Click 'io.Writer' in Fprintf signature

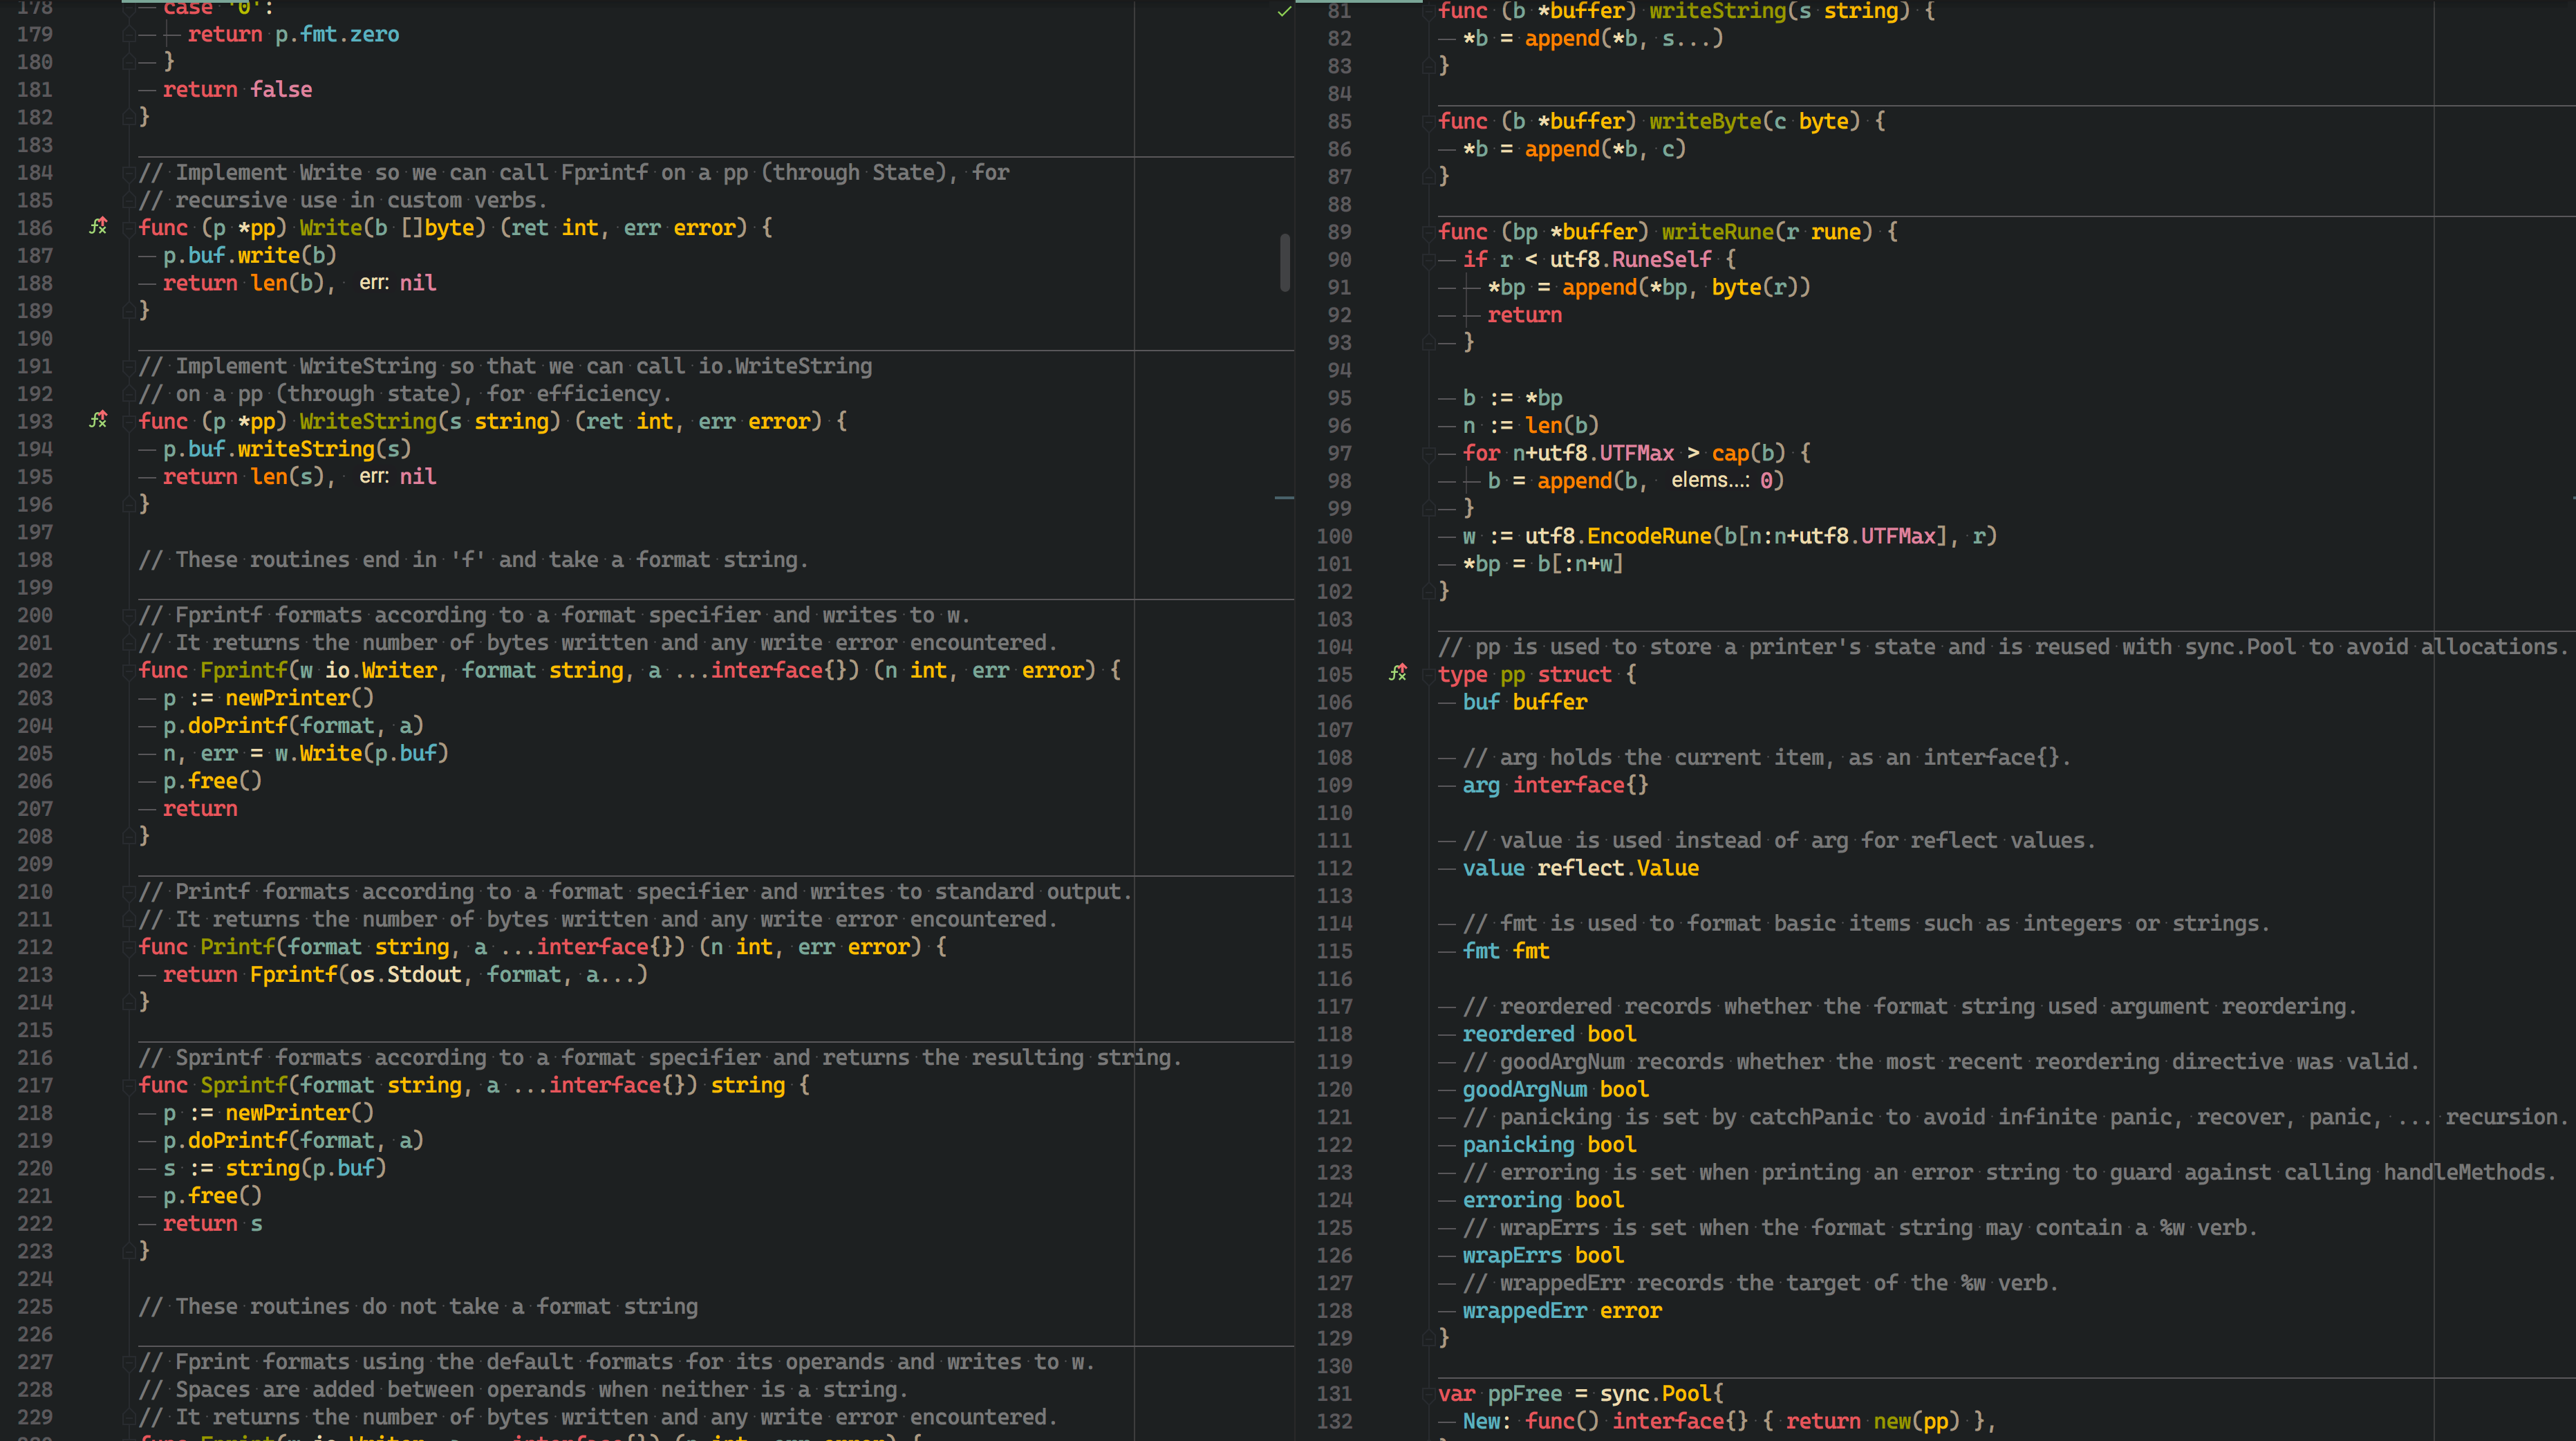(x=381, y=671)
